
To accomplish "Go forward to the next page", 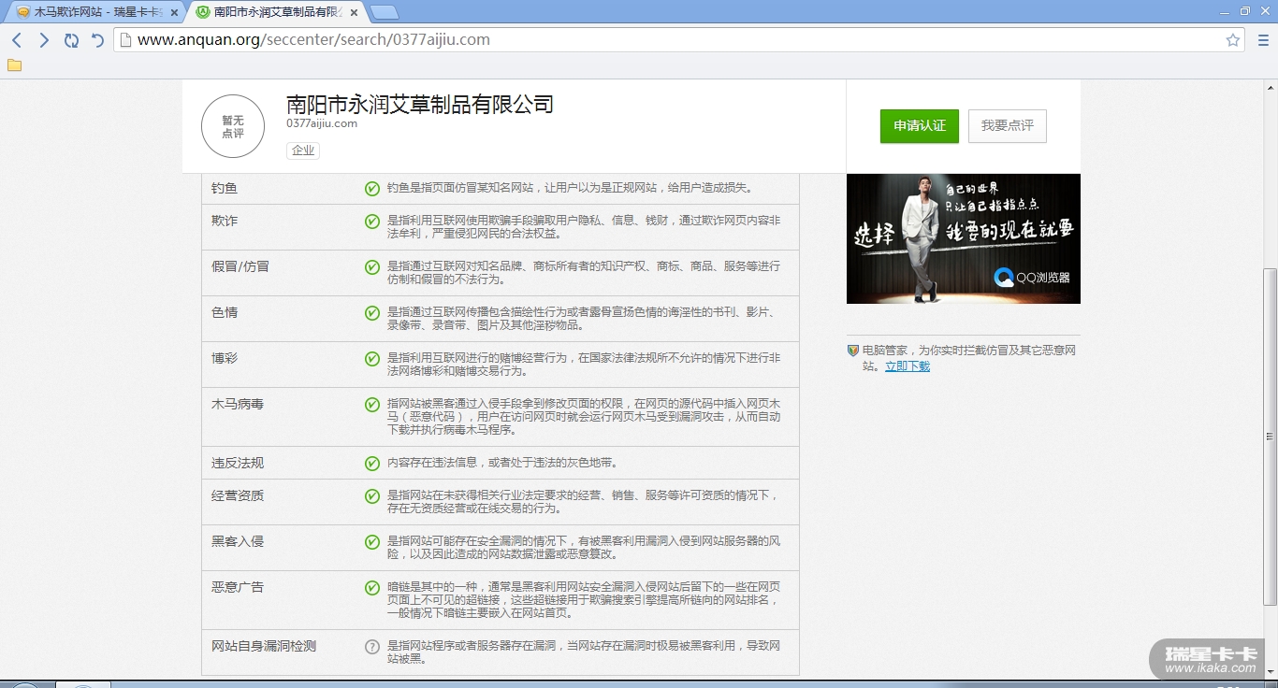I will 44,40.
